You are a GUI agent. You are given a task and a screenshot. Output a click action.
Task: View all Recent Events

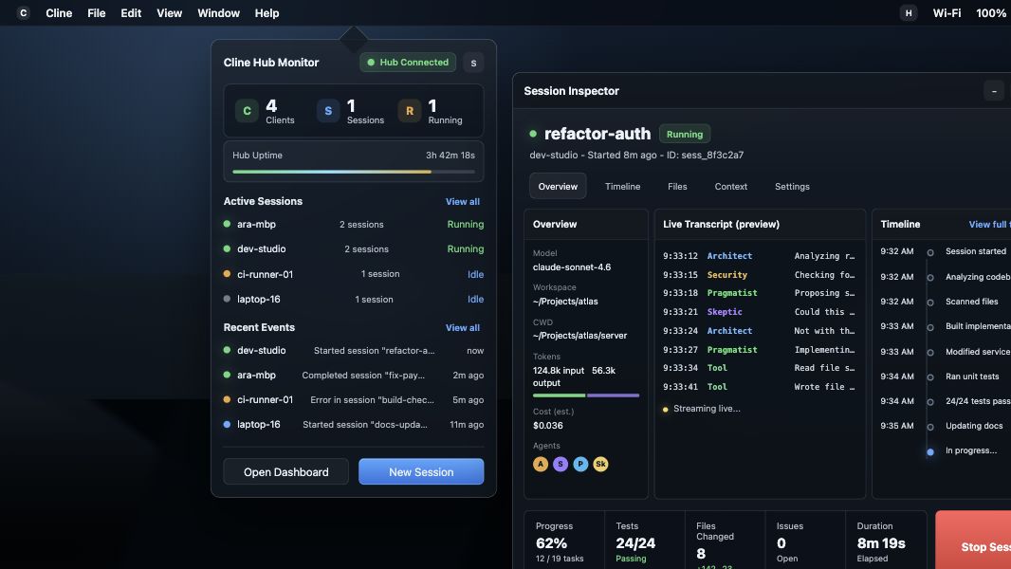click(x=462, y=328)
